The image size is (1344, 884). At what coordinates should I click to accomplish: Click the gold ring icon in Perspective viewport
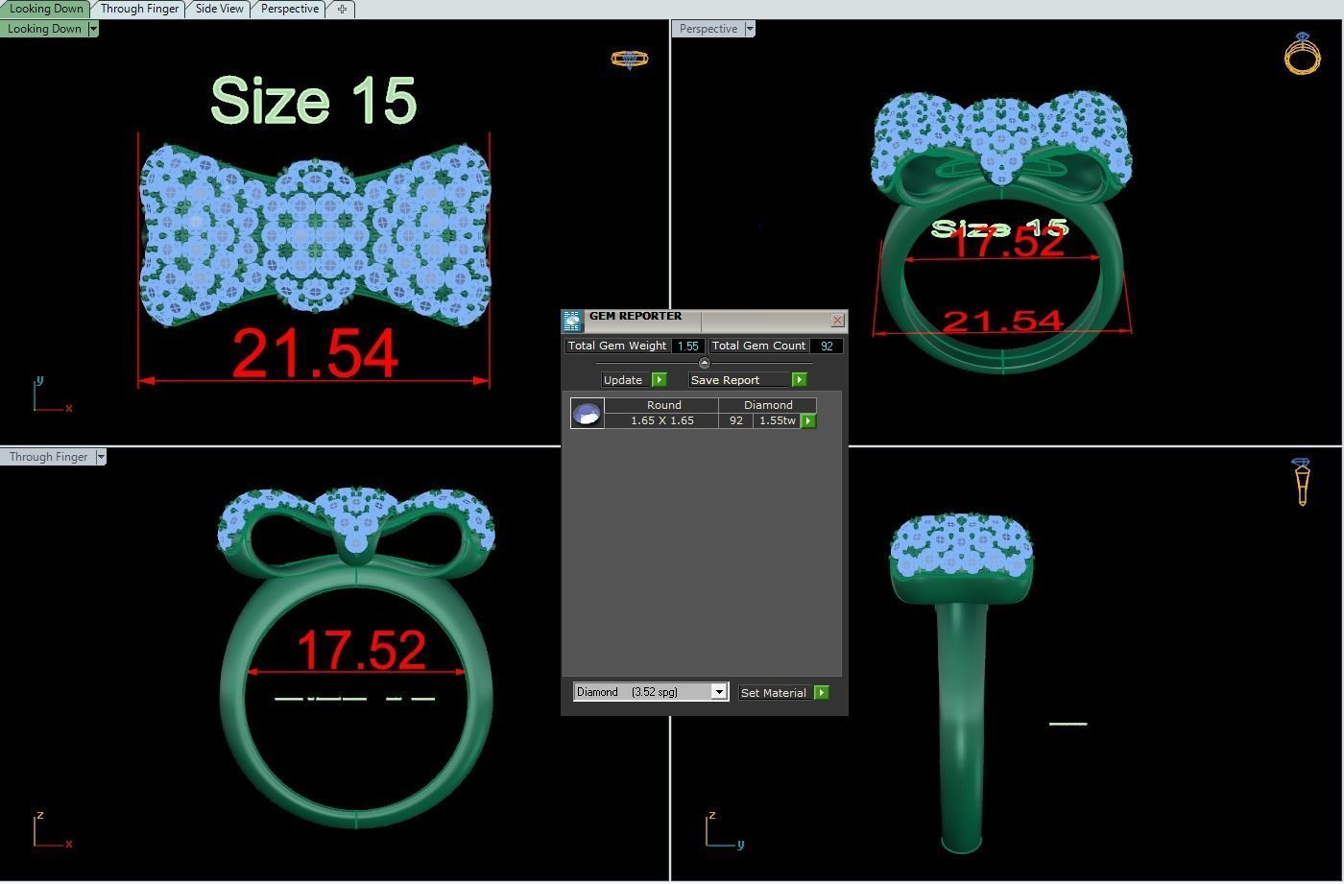tap(1302, 54)
